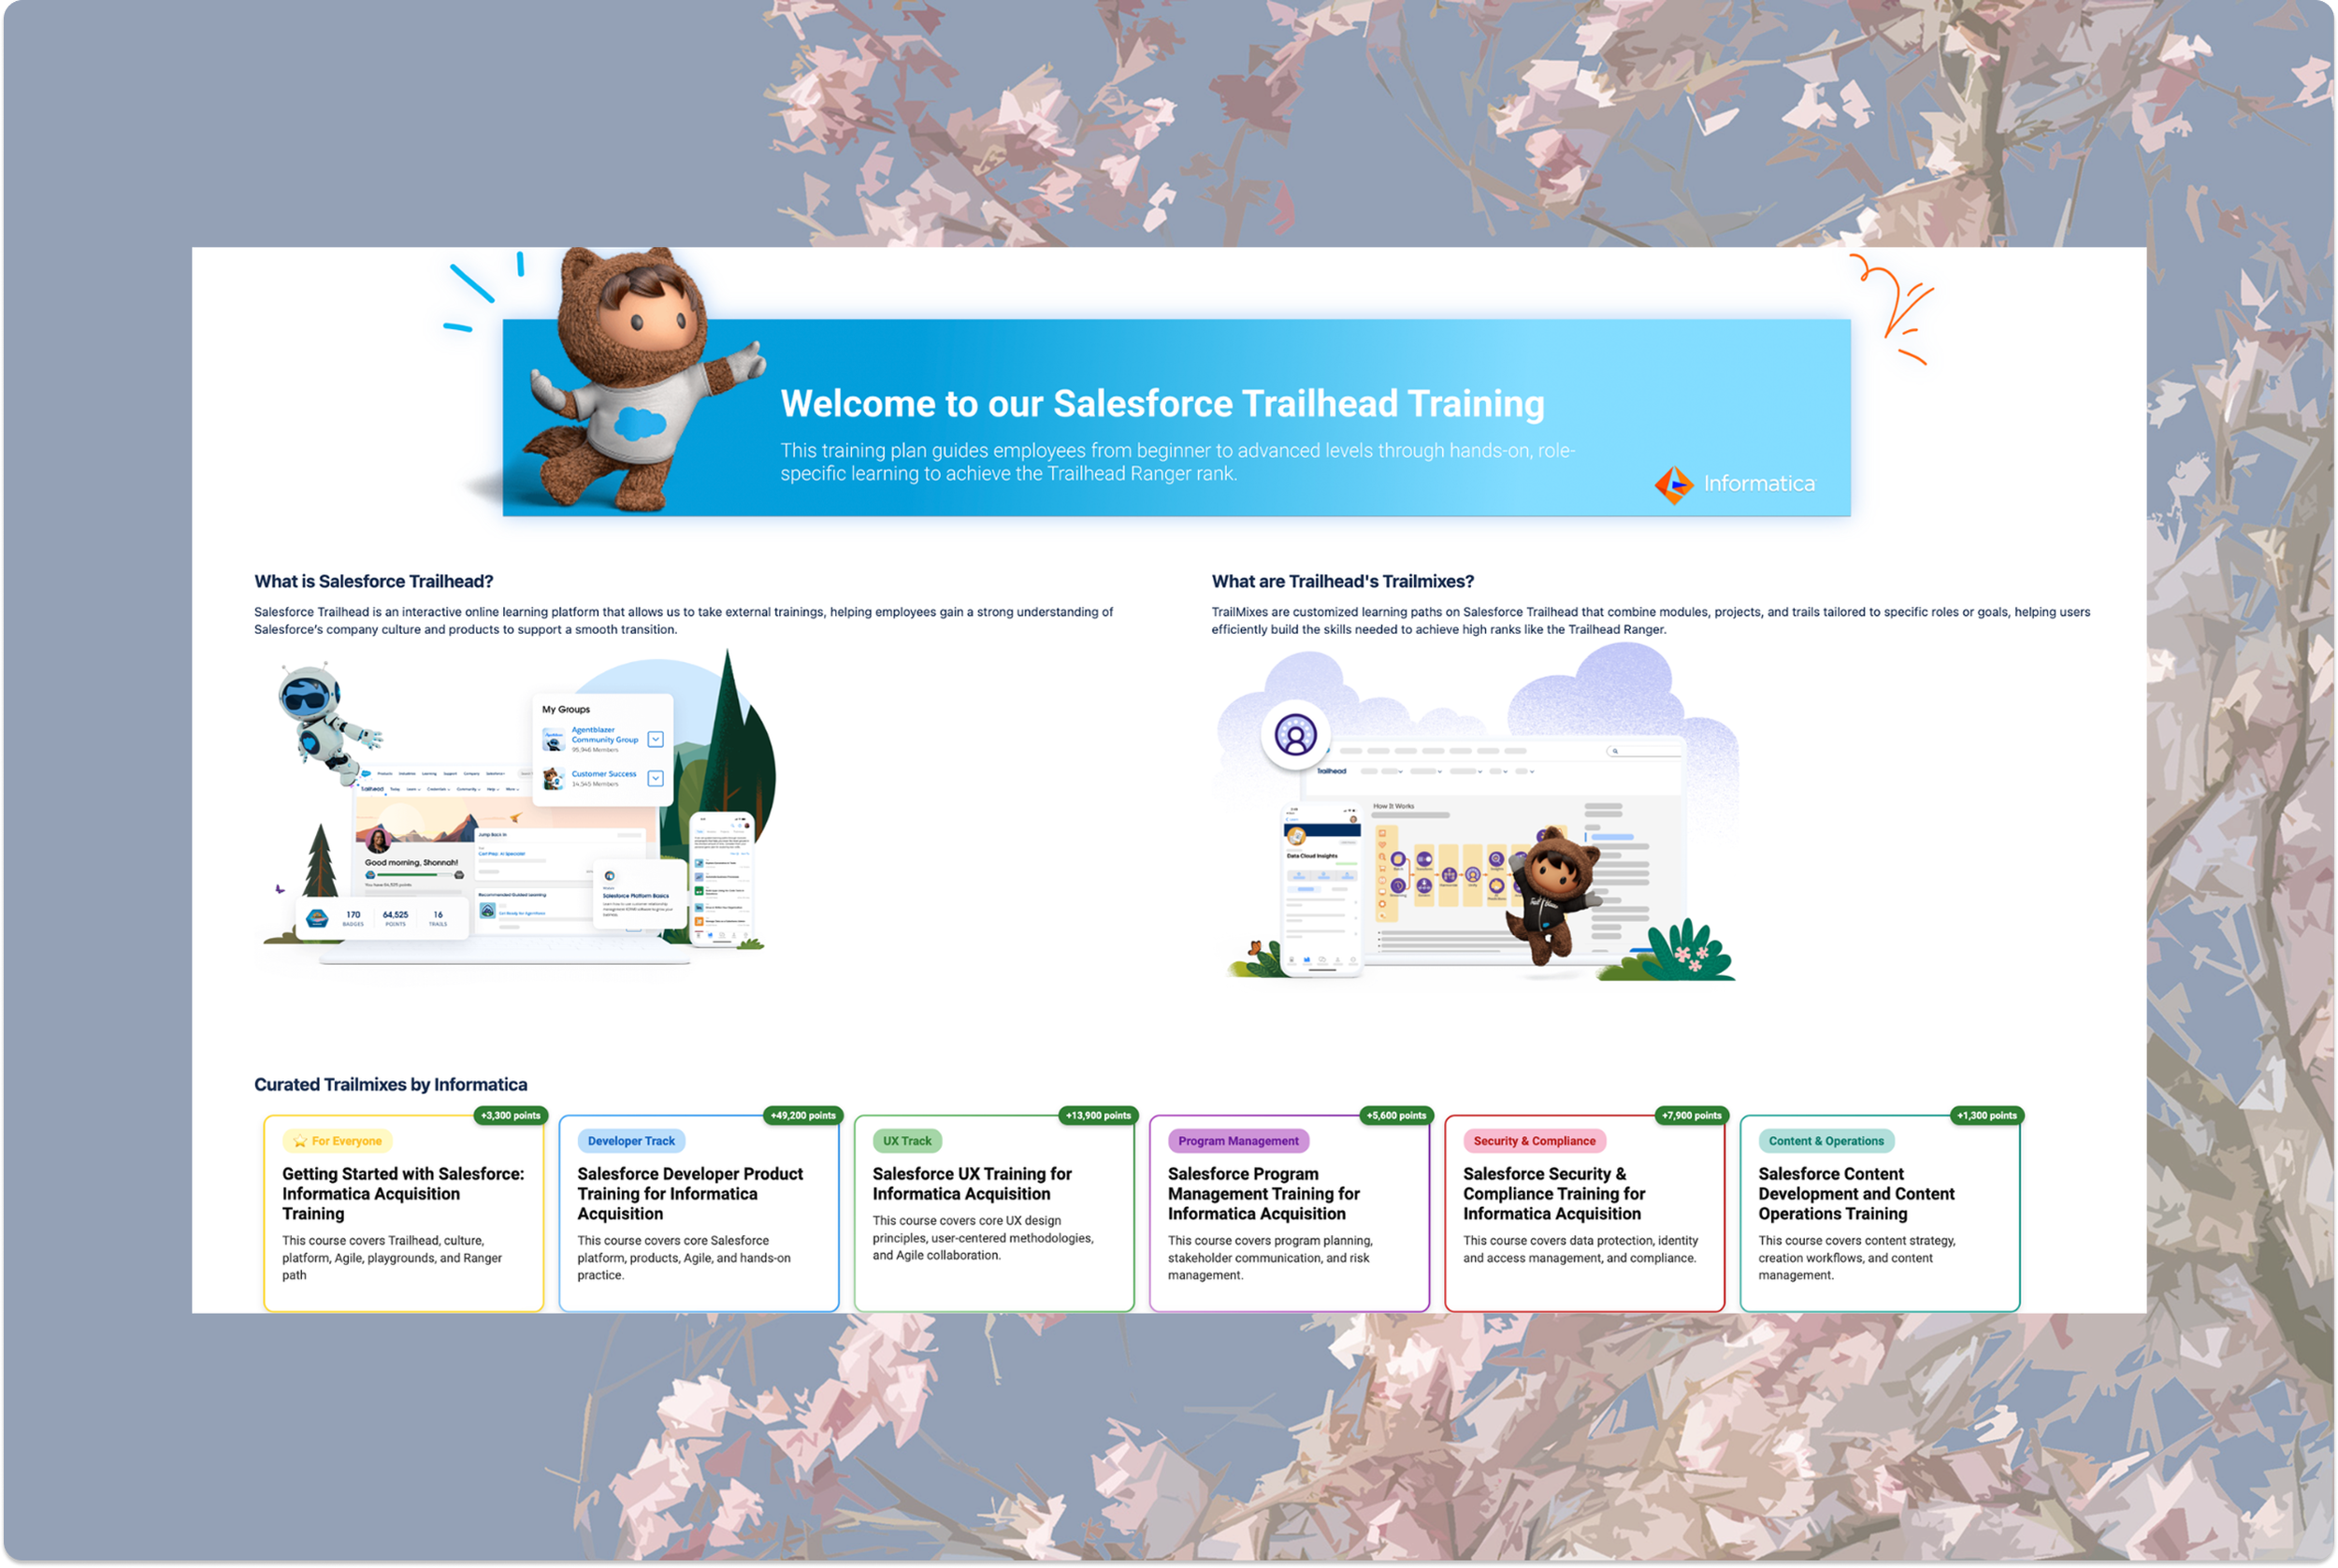Click the Security & Compliance tag

pos(1534,1141)
